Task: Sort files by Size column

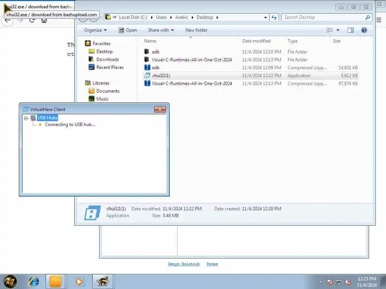Action: [337, 41]
